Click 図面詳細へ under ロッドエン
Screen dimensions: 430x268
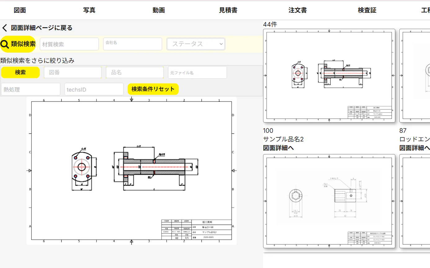[x=414, y=148]
